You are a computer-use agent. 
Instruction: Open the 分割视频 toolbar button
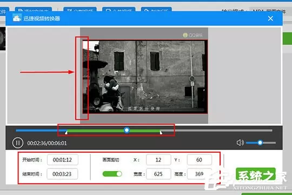point(80,10)
